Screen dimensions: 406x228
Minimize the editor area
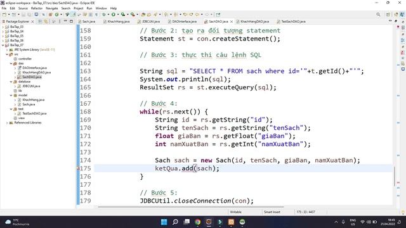coord(390,21)
